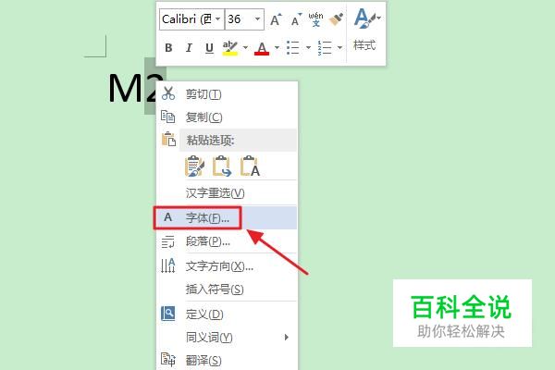Click the numbered list icon
Image resolution: width=555 pixels, height=370 pixels.
coord(325,47)
